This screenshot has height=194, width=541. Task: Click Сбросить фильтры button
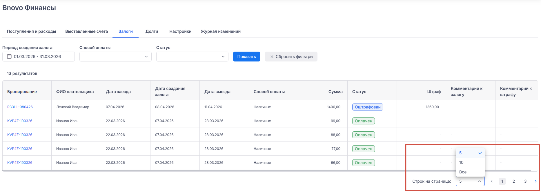(x=291, y=57)
